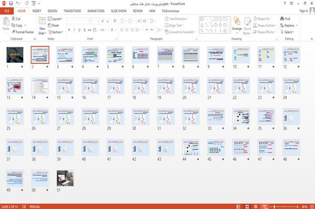Open the font size combo box

[x=95, y=21]
